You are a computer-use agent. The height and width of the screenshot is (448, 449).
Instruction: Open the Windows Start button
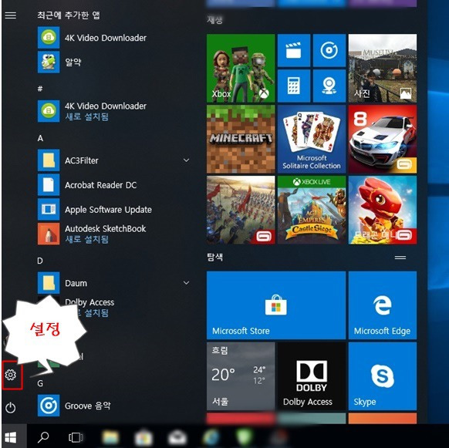[x=11, y=437]
